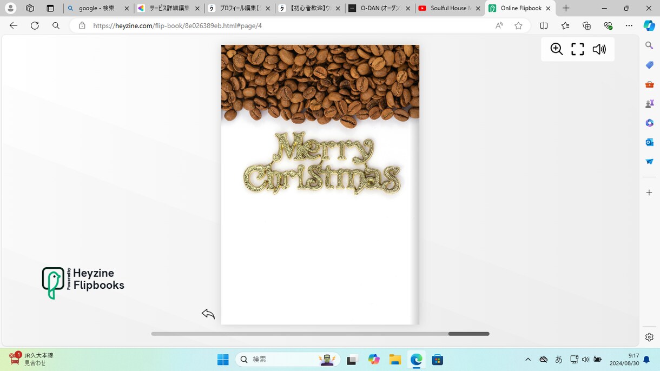Open the Heyzine Flipbooks logo link
The image size is (660, 371).
tap(83, 283)
